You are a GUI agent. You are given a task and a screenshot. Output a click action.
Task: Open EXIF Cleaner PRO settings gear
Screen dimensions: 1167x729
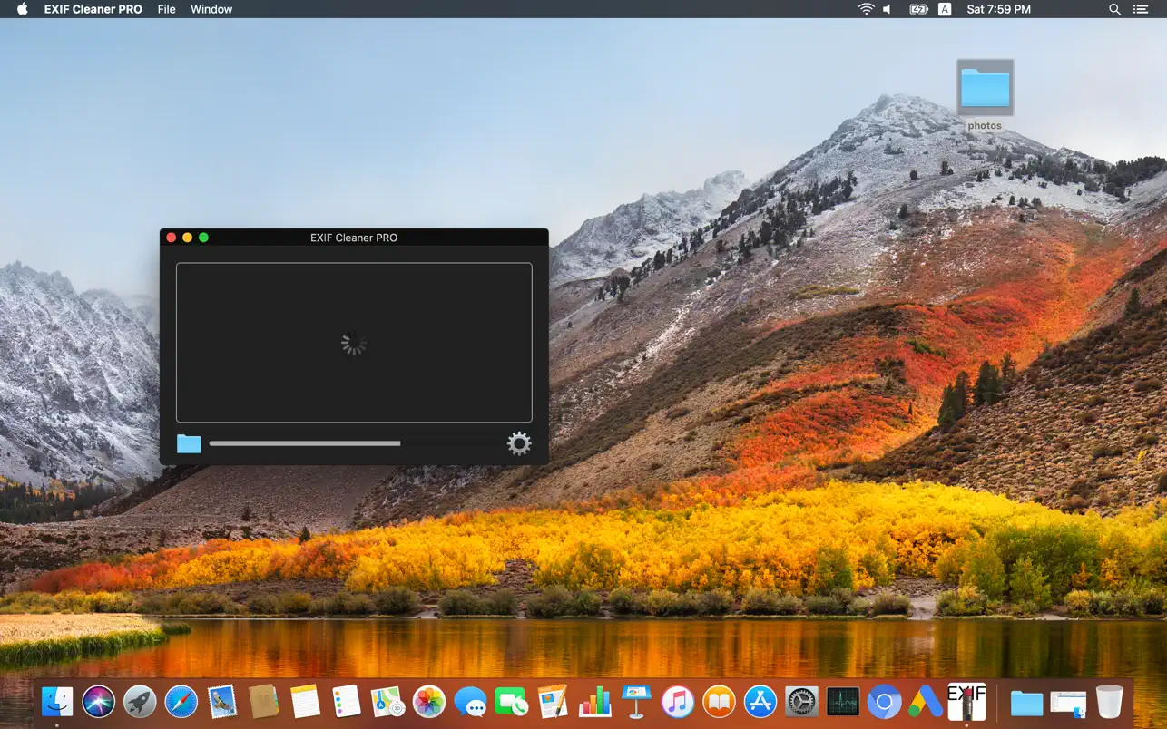(x=519, y=443)
